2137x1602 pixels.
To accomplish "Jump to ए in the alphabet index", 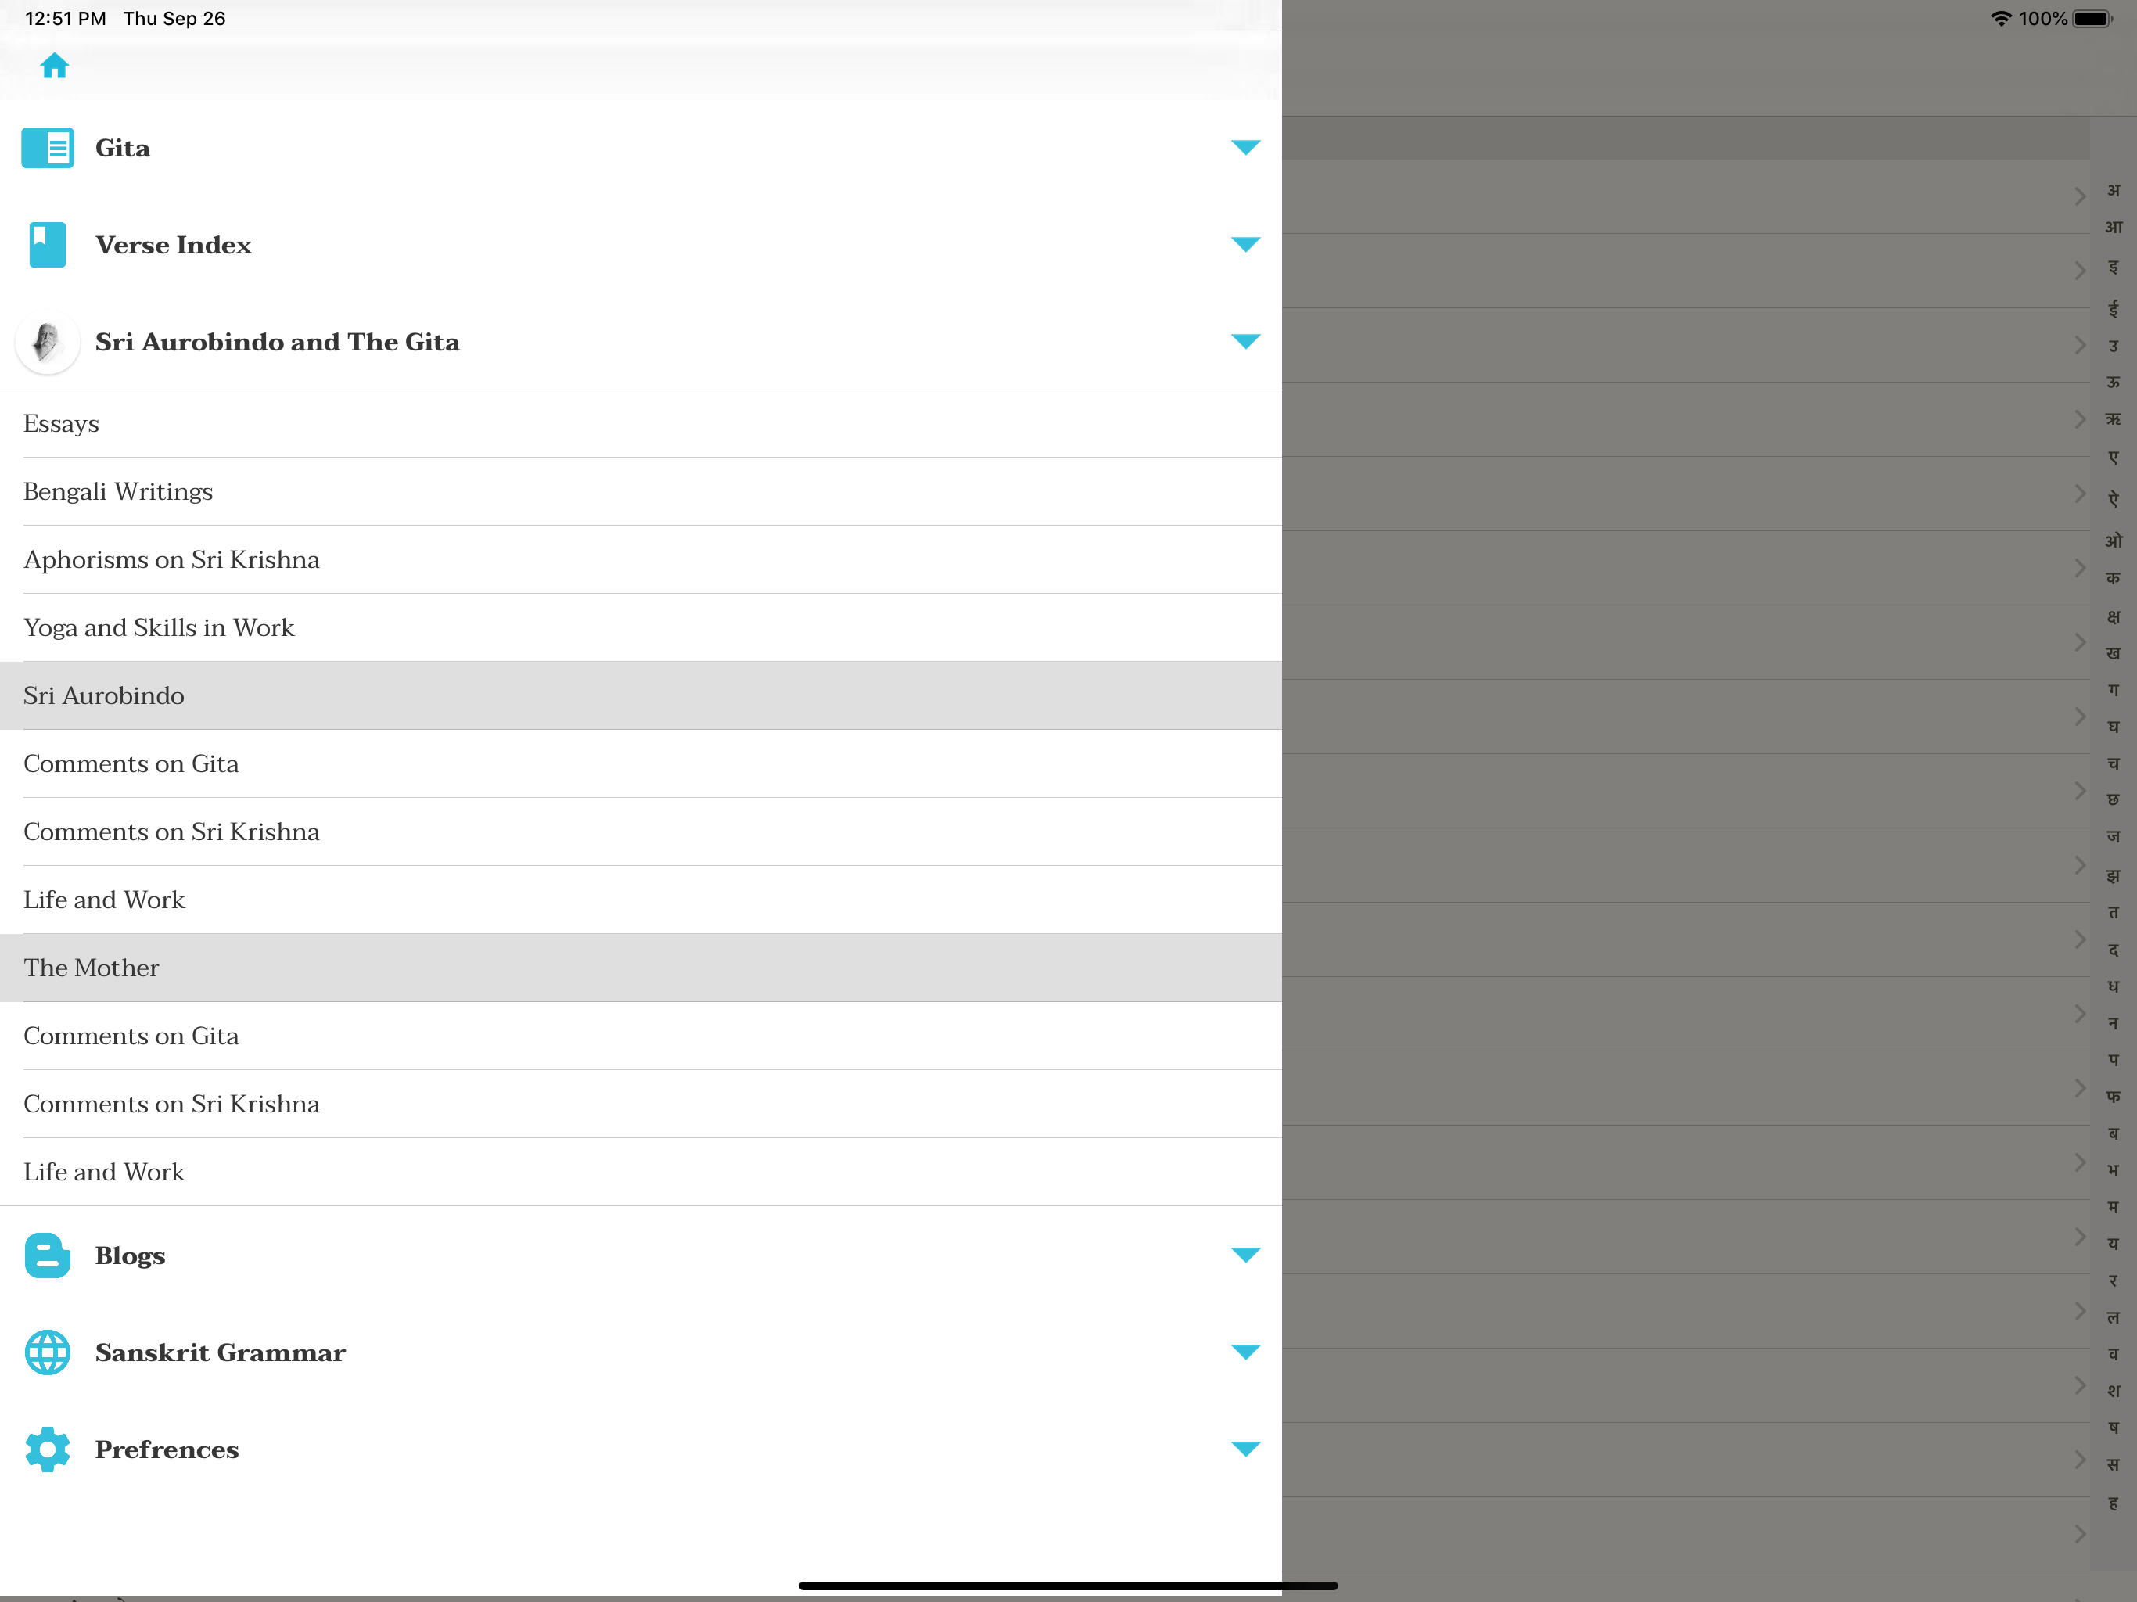I will click(x=2114, y=458).
